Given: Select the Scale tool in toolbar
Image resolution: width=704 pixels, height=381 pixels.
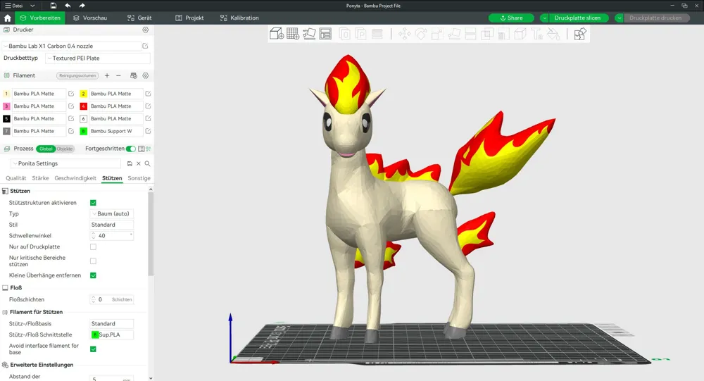Looking at the screenshot, I should (437, 34).
